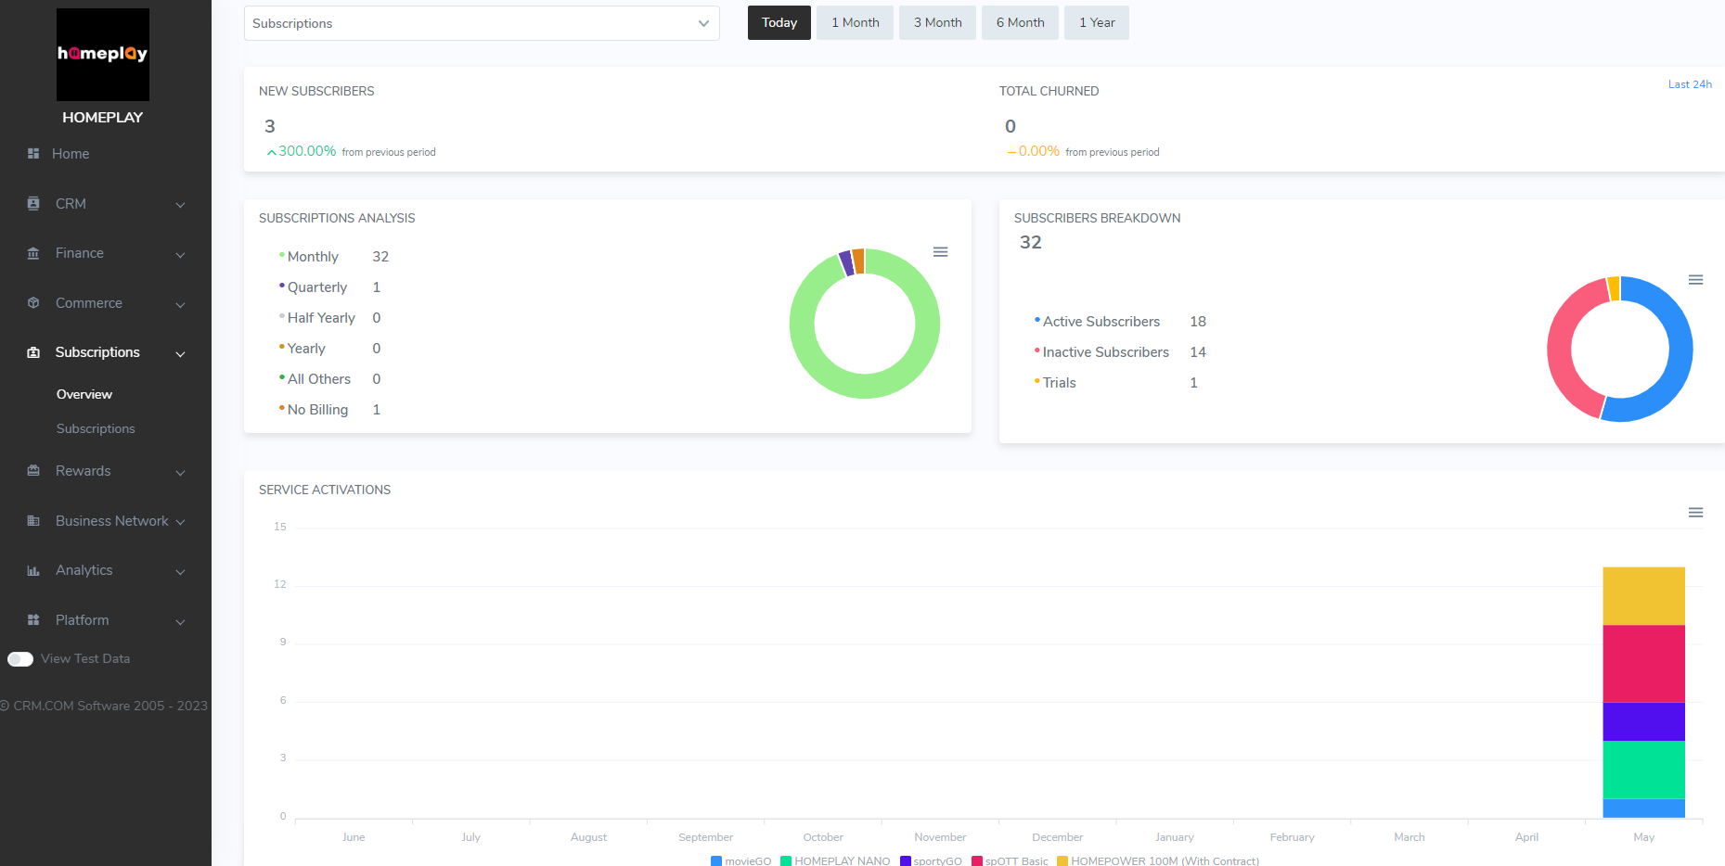Open Service Activations chart hamburger menu
Viewport: 1725px width, 866px height.
coord(1695,513)
